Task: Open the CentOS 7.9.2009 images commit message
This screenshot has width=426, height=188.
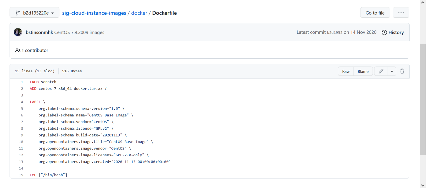Action: pos(79,32)
